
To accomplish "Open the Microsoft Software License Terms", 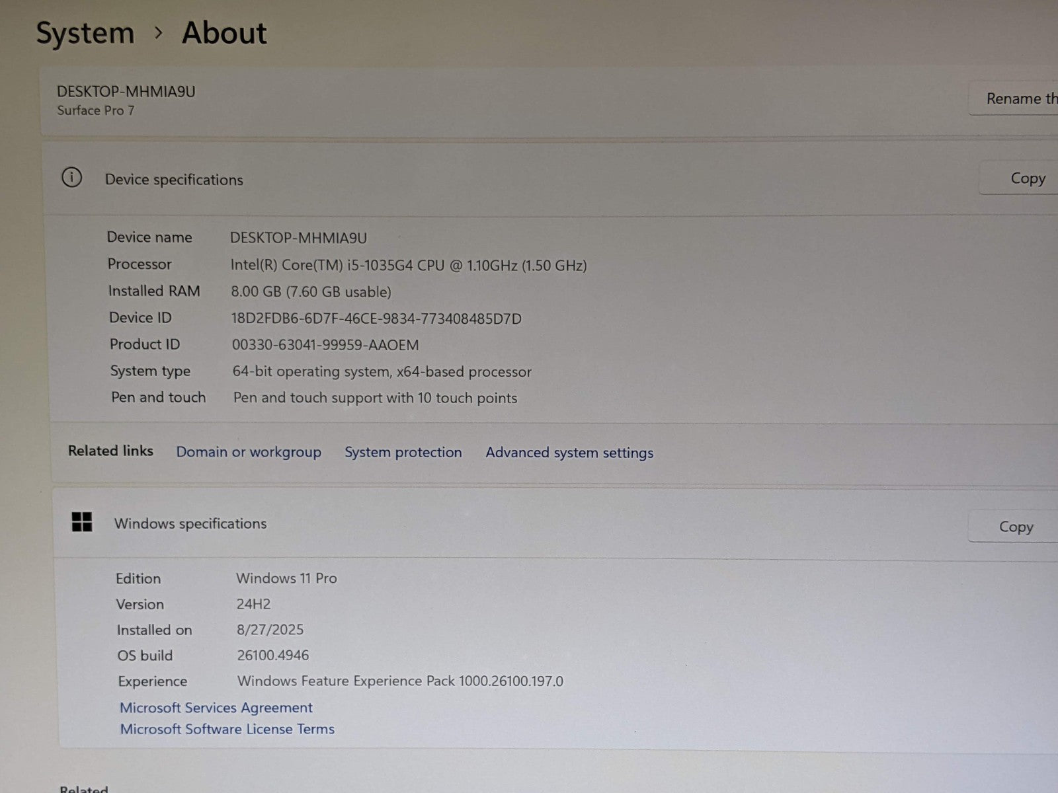I will click(x=227, y=729).
